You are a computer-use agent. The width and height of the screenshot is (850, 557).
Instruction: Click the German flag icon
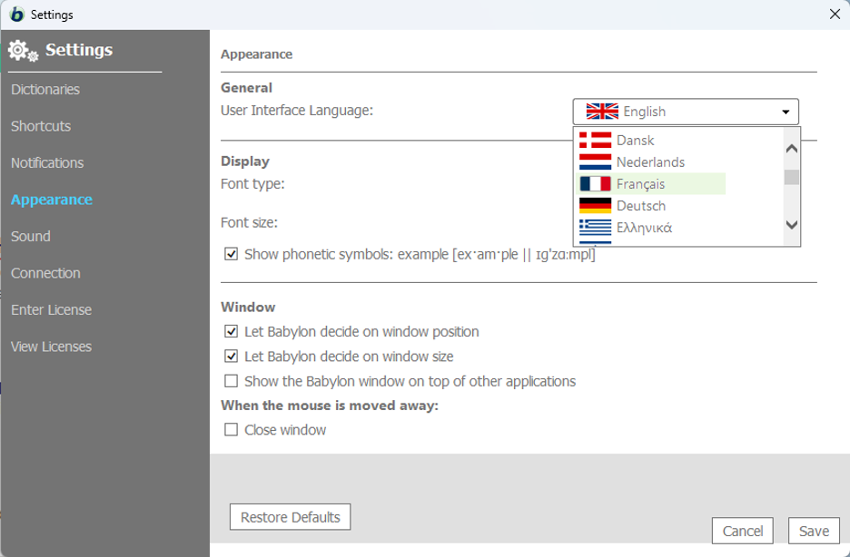[x=595, y=206]
